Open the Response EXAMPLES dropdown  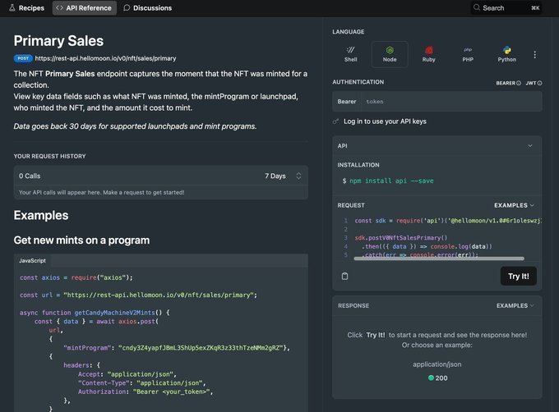pyautogui.click(x=515, y=305)
